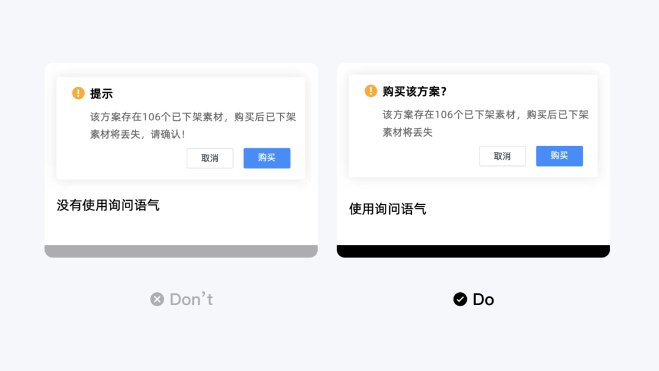
Task: Click the orange warning icon beside 购买该方案?
Action: click(x=371, y=91)
